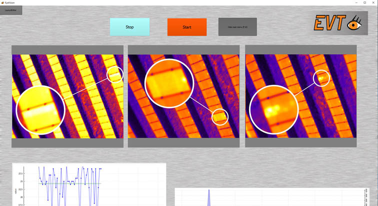Click the EyeVision app icon in title bar
This screenshot has width=378, height=206.
coord(2,2)
